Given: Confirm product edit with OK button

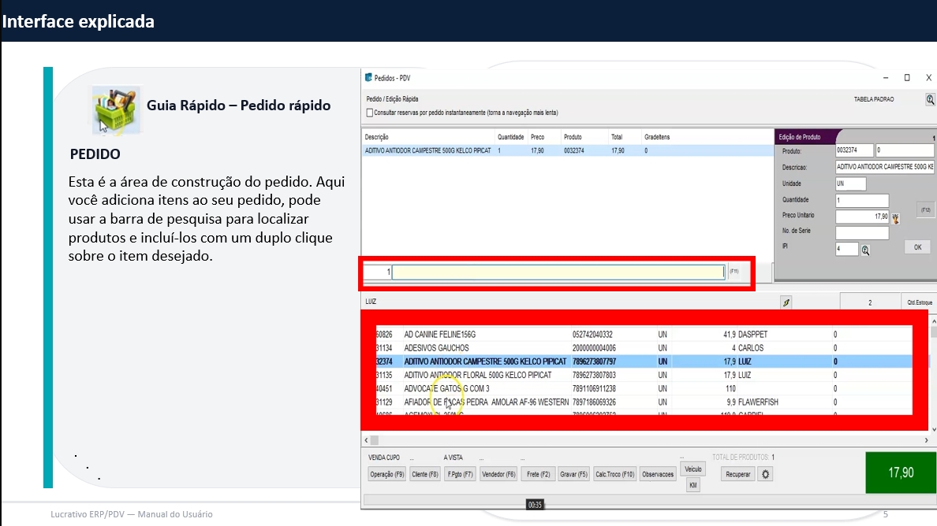Looking at the screenshot, I should click(x=916, y=247).
